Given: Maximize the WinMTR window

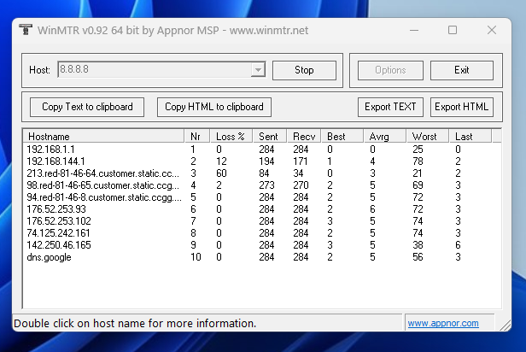Looking at the screenshot, I should (x=453, y=30).
